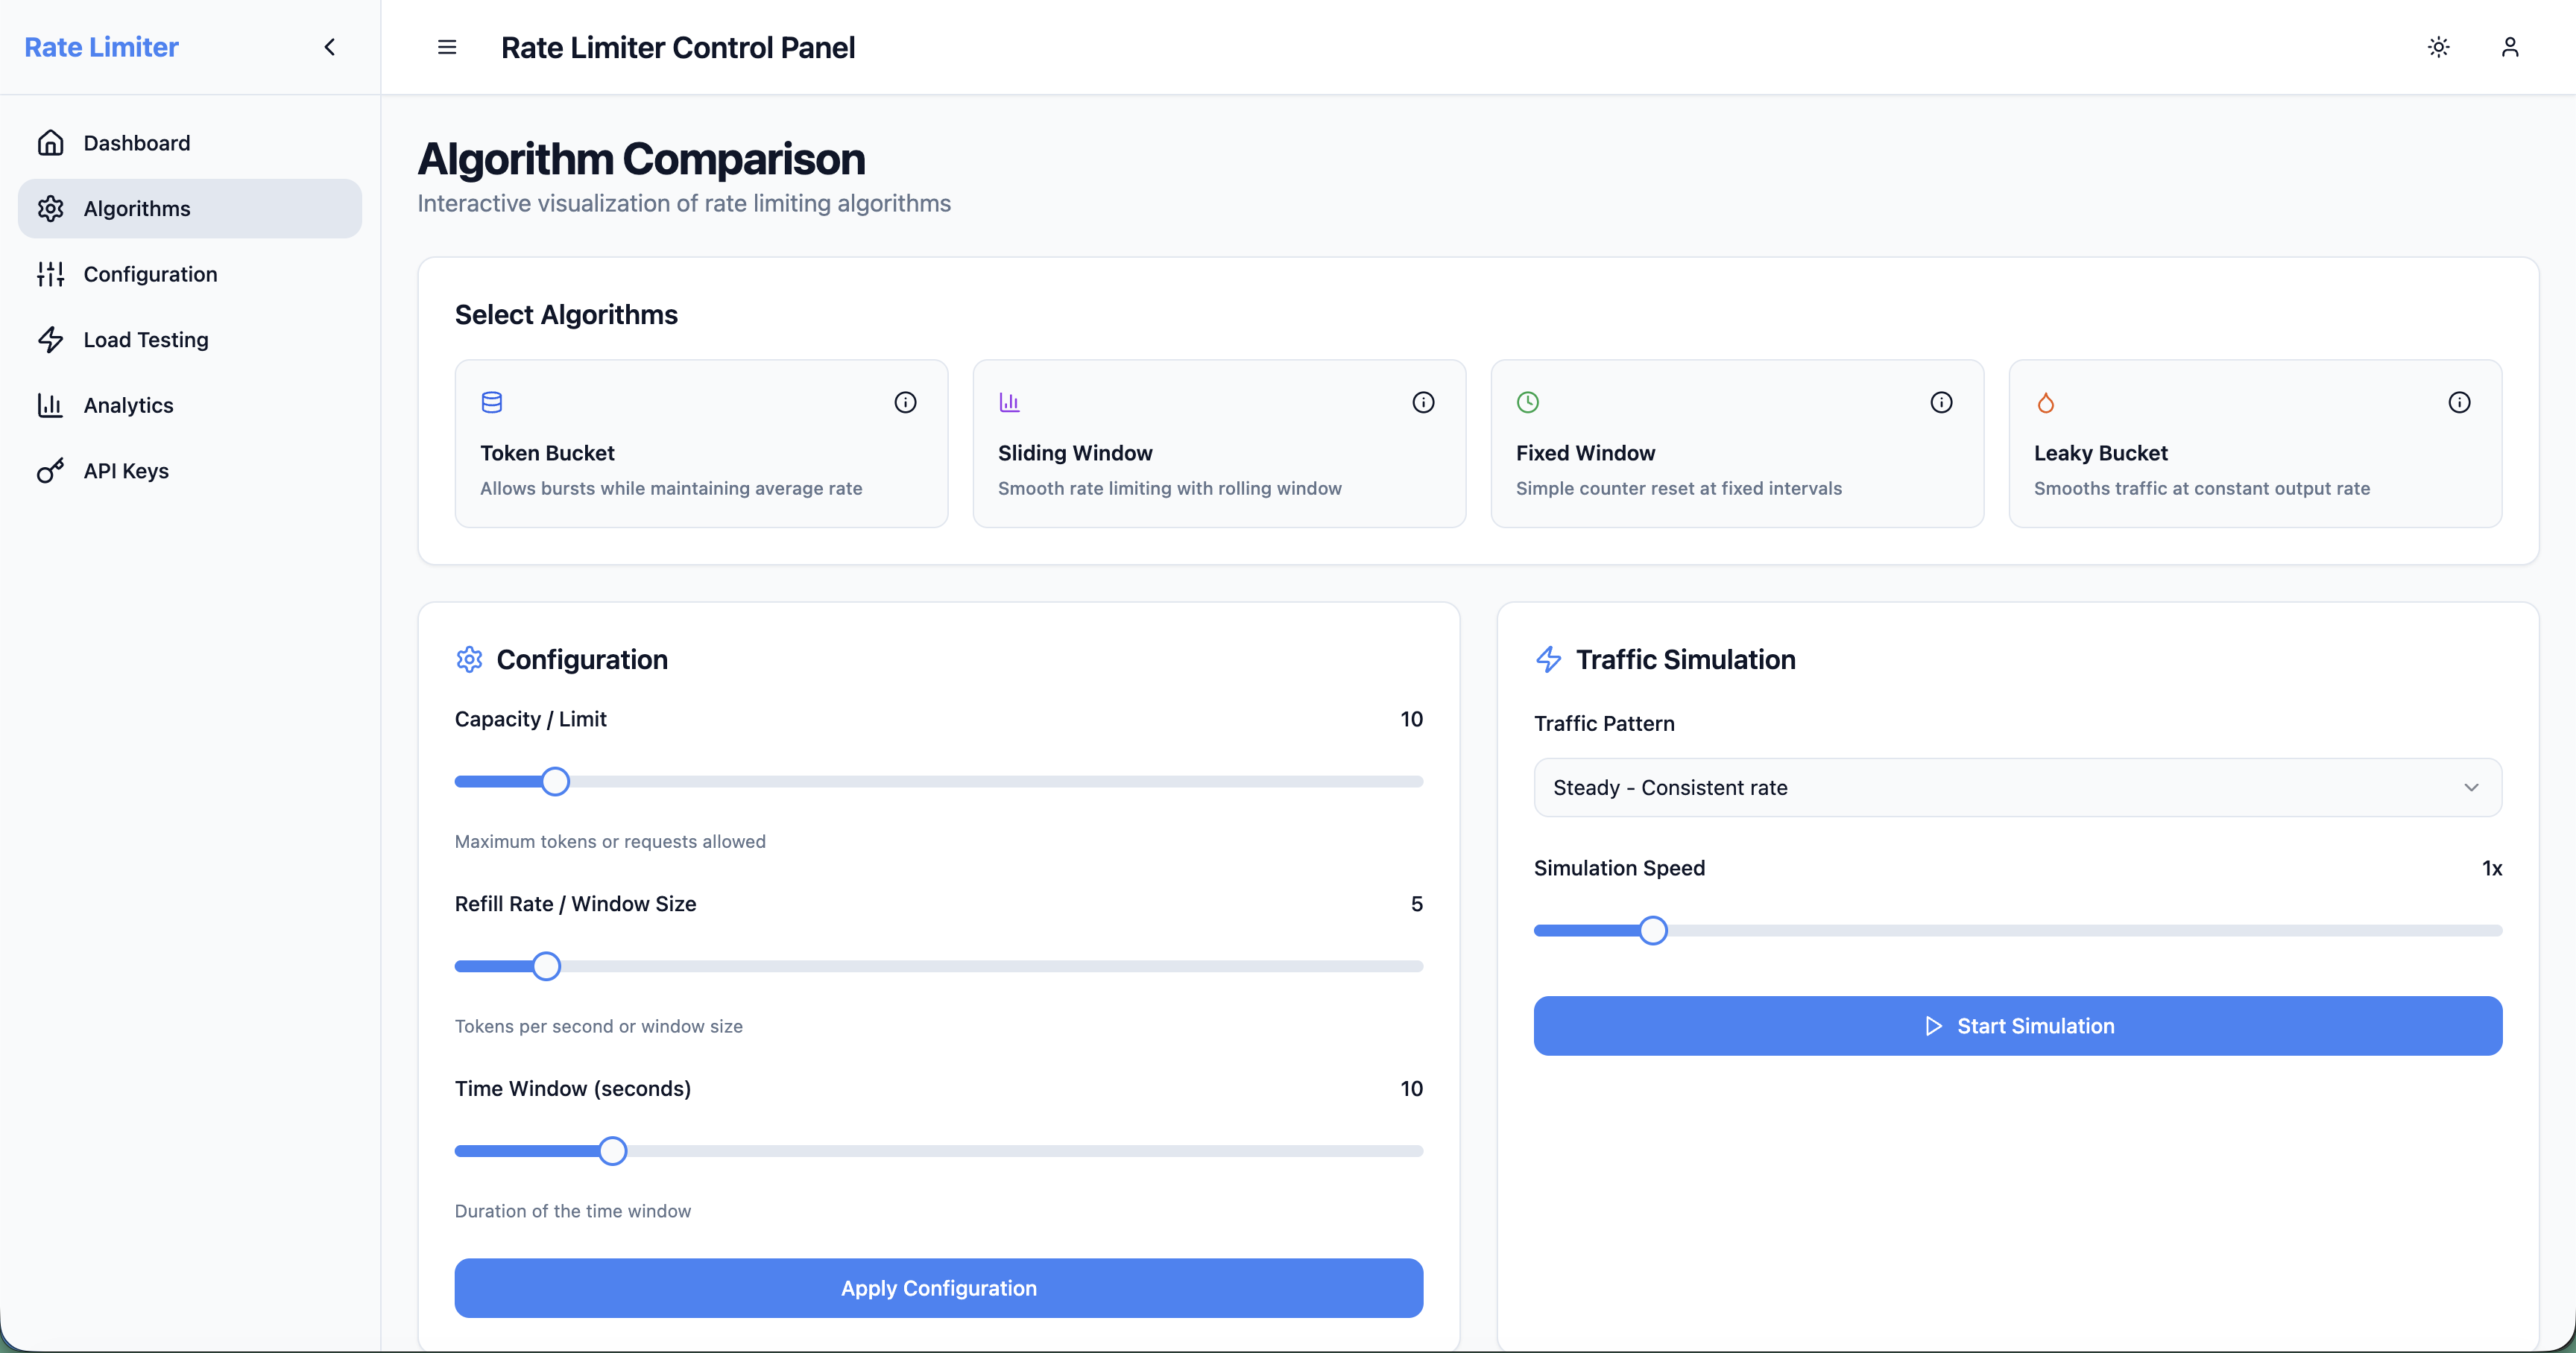Toggle light/dark theme sun icon
Image resolution: width=2576 pixels, height=1353 pixels.
tap(2439, 47)
